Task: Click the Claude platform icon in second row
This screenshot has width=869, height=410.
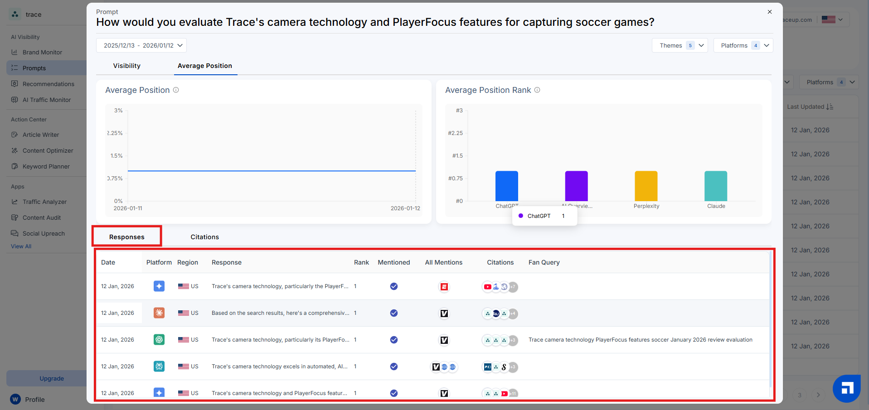Action: click(159, 313)
